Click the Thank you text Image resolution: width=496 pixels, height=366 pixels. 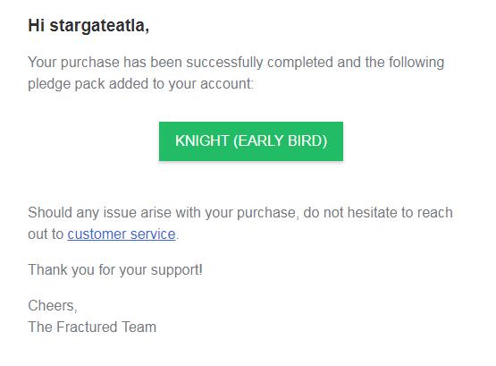click(x=61, y=270)
